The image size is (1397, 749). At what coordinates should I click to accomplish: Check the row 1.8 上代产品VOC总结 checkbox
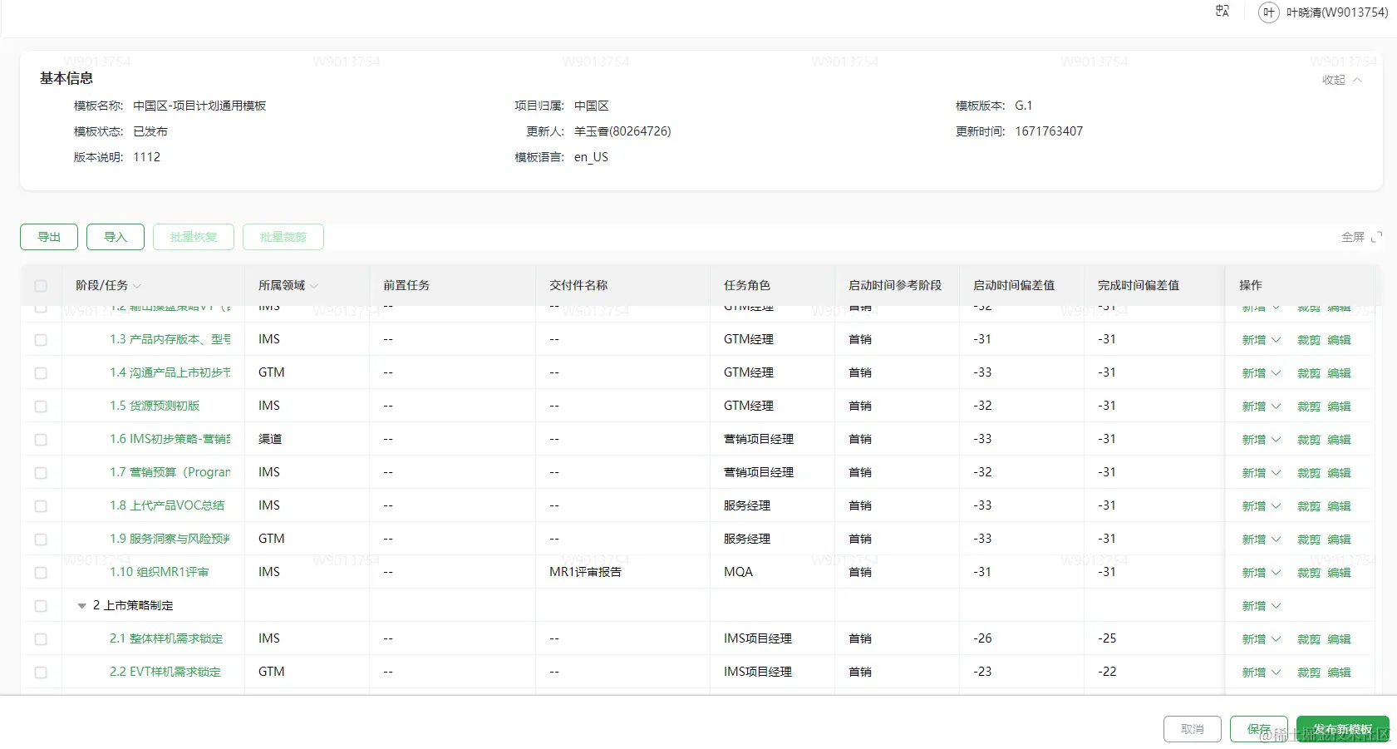41,506
